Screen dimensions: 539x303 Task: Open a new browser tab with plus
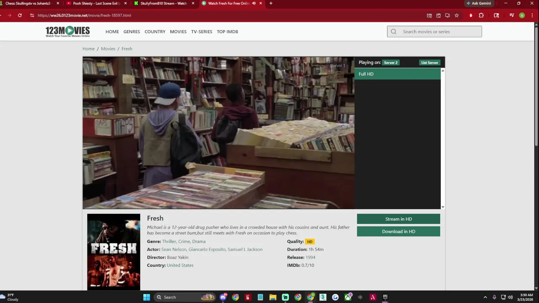coord(271,3)
